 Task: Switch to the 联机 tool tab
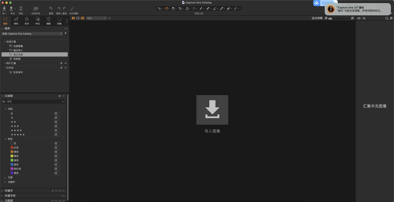(16, 21)
